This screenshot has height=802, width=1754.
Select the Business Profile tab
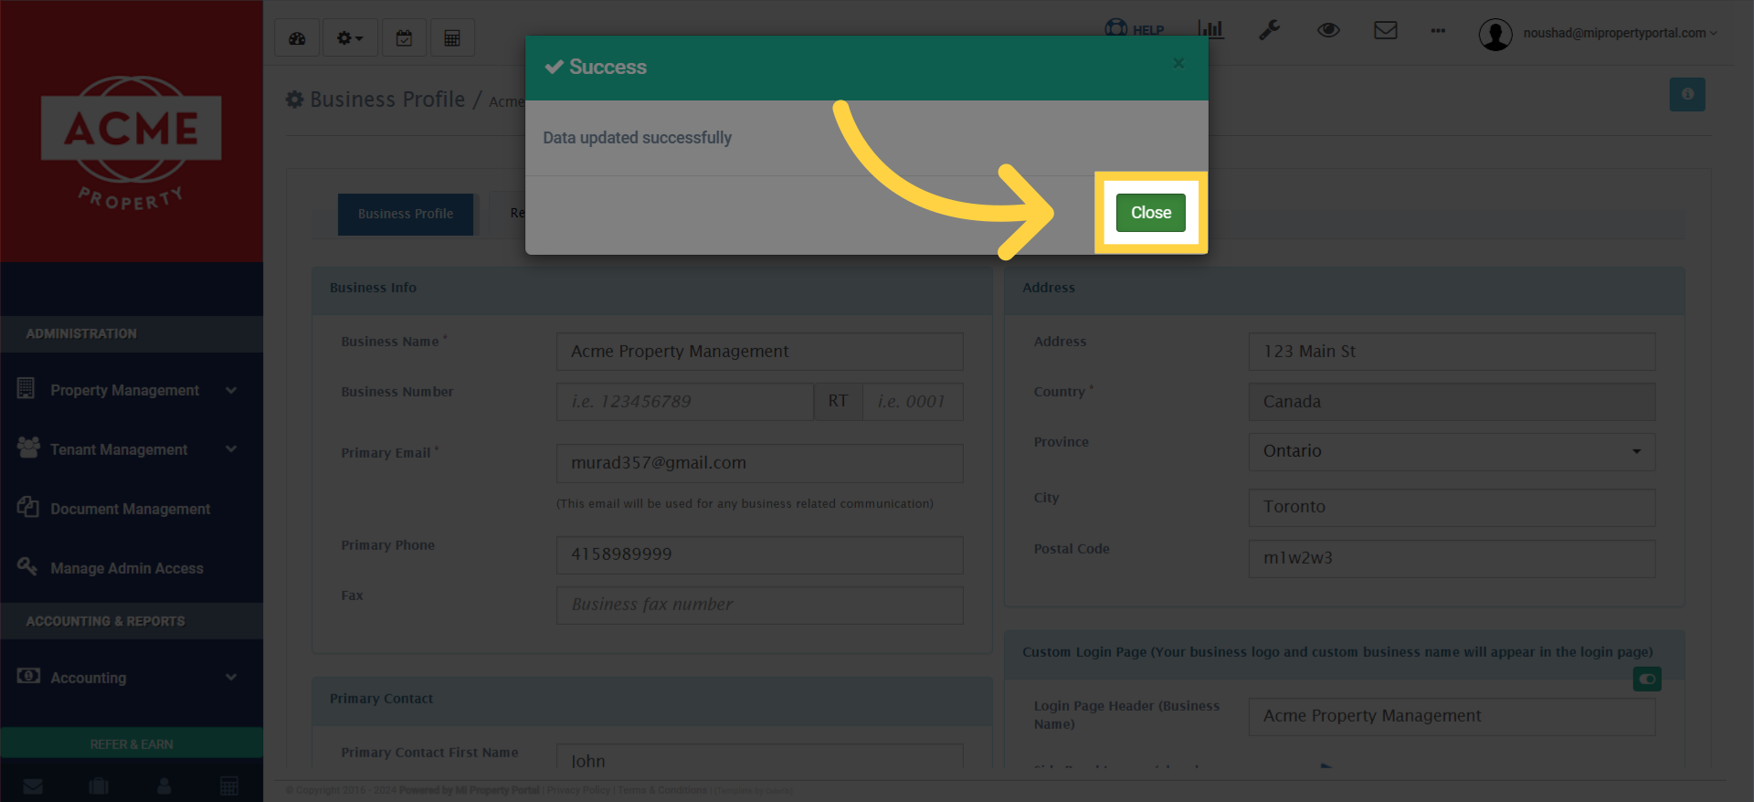[x=406, y=214]
